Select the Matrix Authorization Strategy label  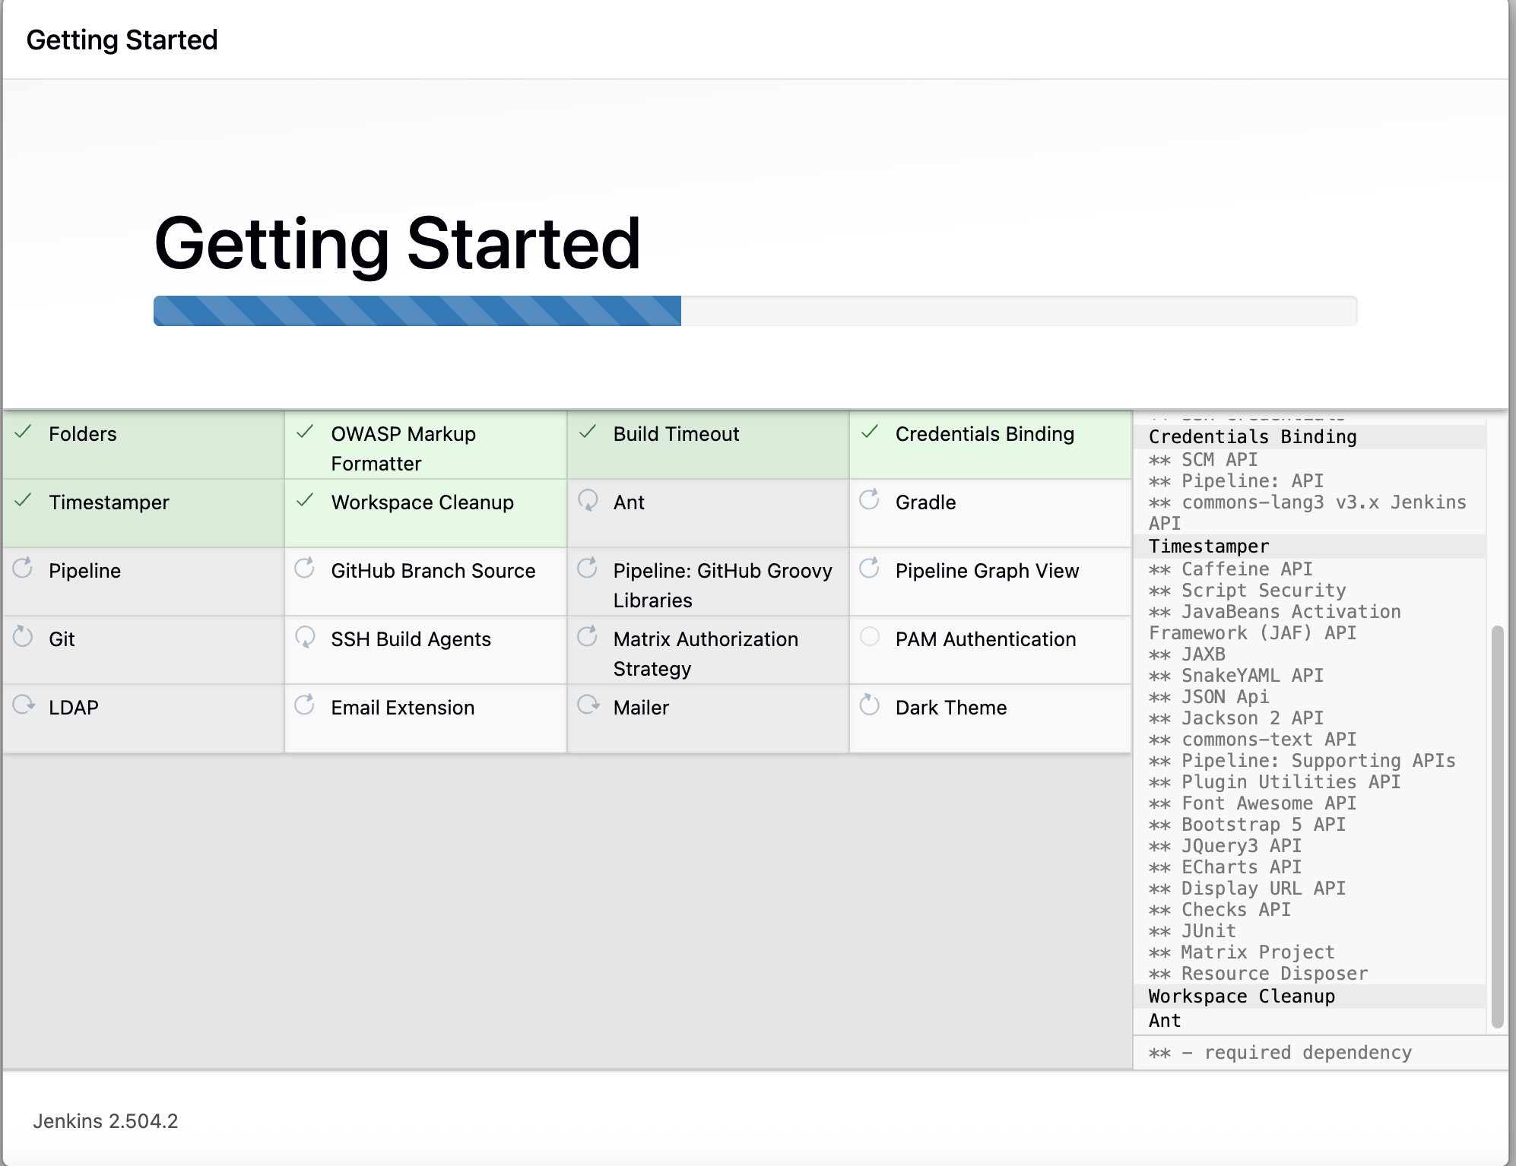tap(706, 654)
